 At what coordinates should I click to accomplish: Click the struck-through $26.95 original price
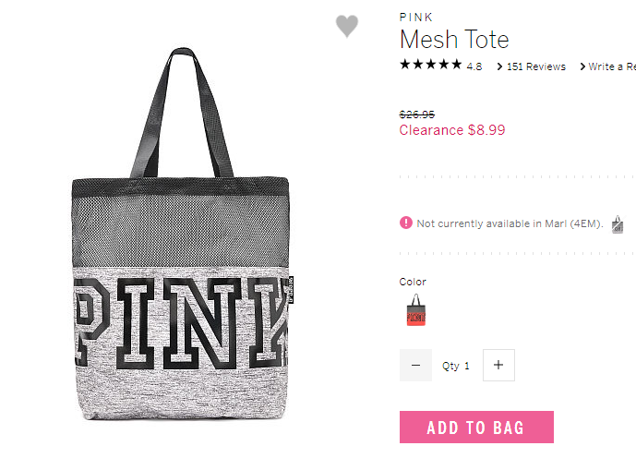click(x=417, y=114)
